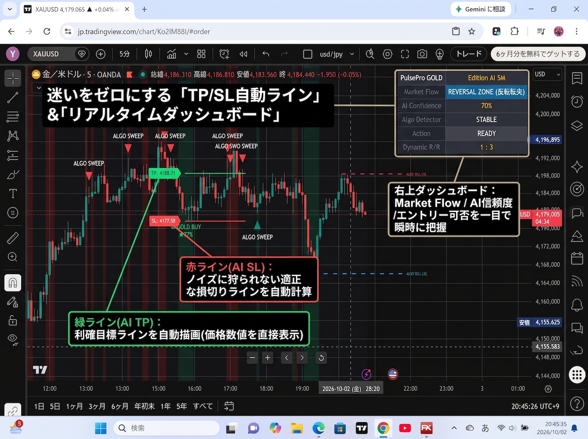This screenshot has height=439, width=588.
Task: Open the Windows Start menu
Action: 101,427
